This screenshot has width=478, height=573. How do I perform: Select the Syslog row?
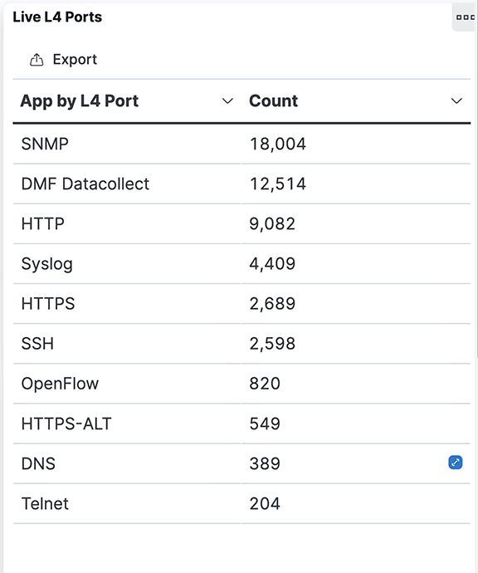[241, 264]
